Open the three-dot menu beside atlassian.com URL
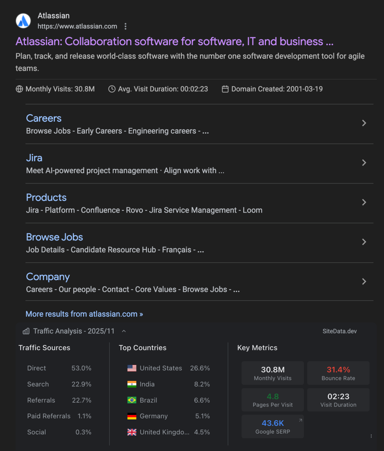 click(126, 26)
